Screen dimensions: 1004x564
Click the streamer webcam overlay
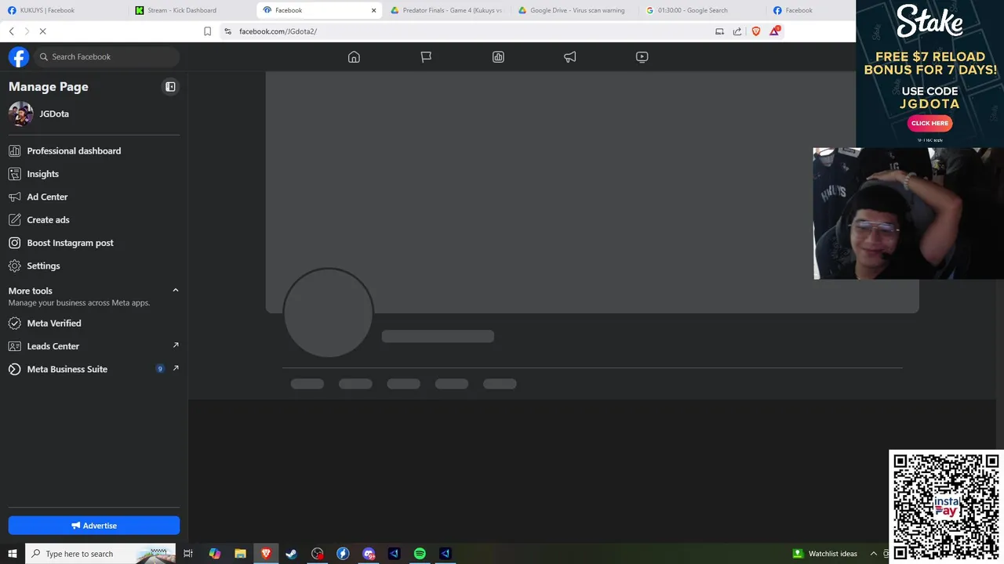tap(908, 213)
